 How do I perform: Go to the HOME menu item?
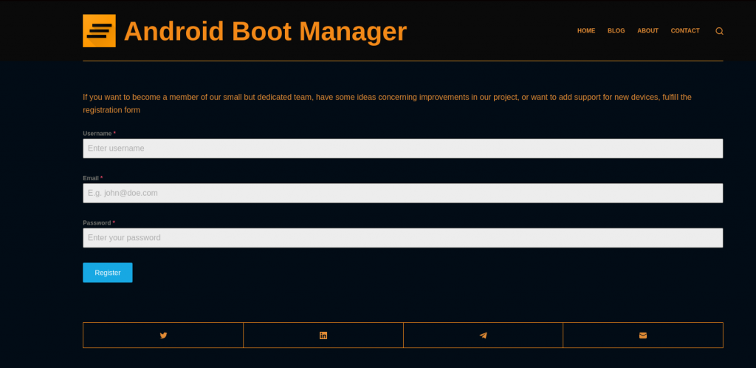(586, 31)
